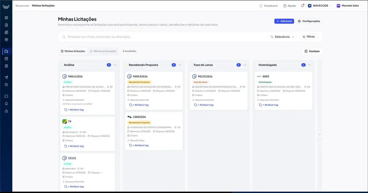Open the text document sidebar icon
Screen dimensions: 368x193
[x=6, y=66]
